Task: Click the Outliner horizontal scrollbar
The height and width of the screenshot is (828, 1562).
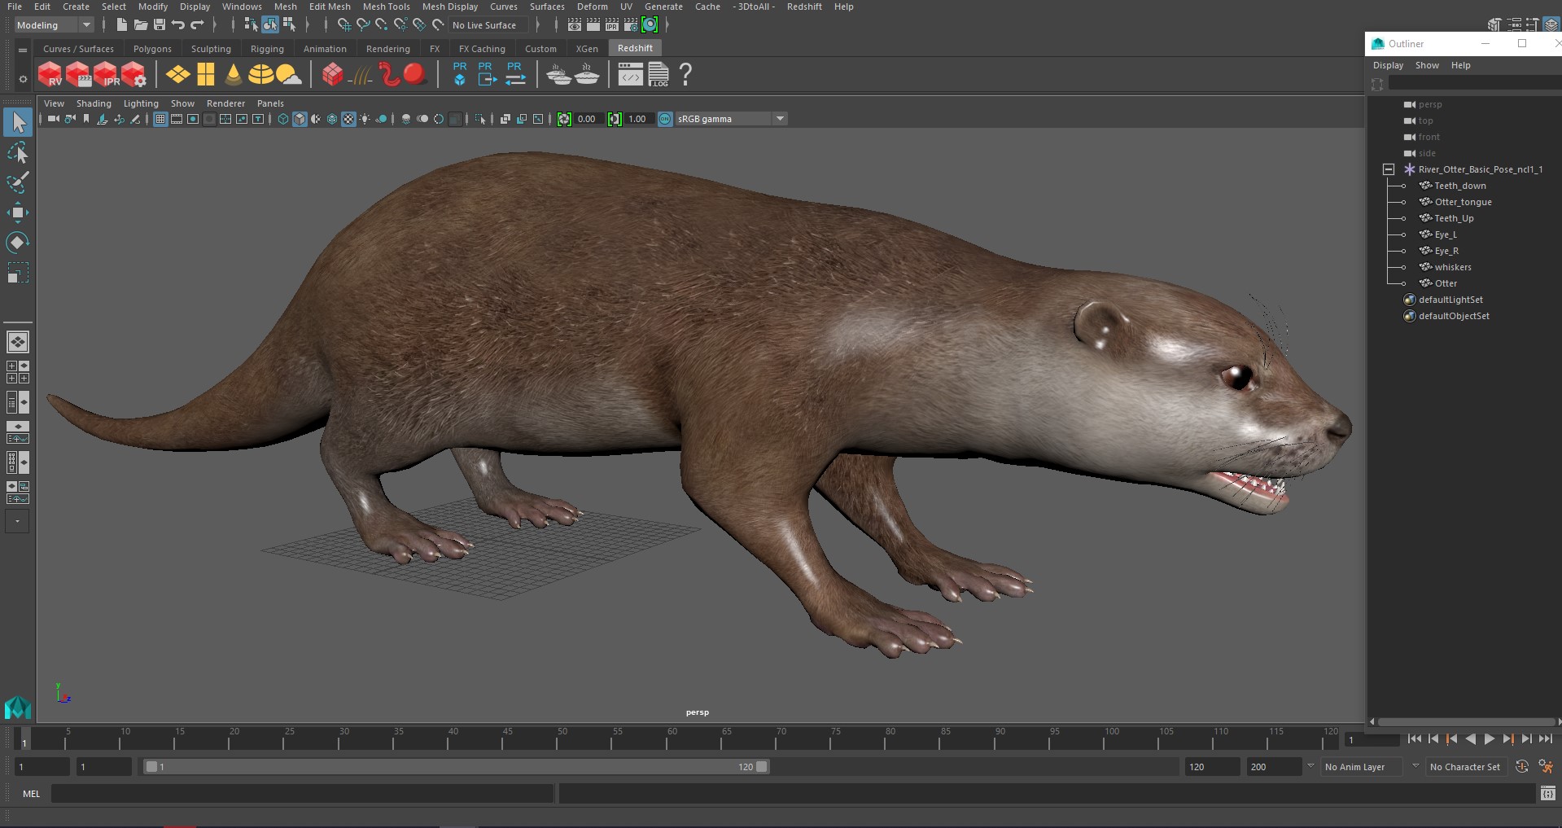Action: click(1465, 721)
